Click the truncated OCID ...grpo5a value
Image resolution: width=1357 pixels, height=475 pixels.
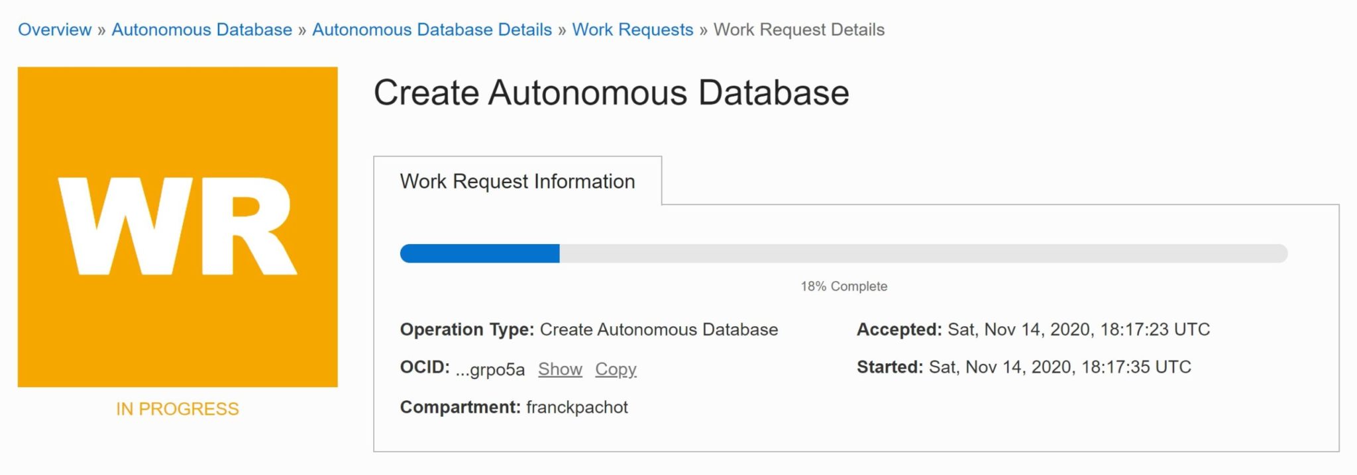click(x=490, y=369)
